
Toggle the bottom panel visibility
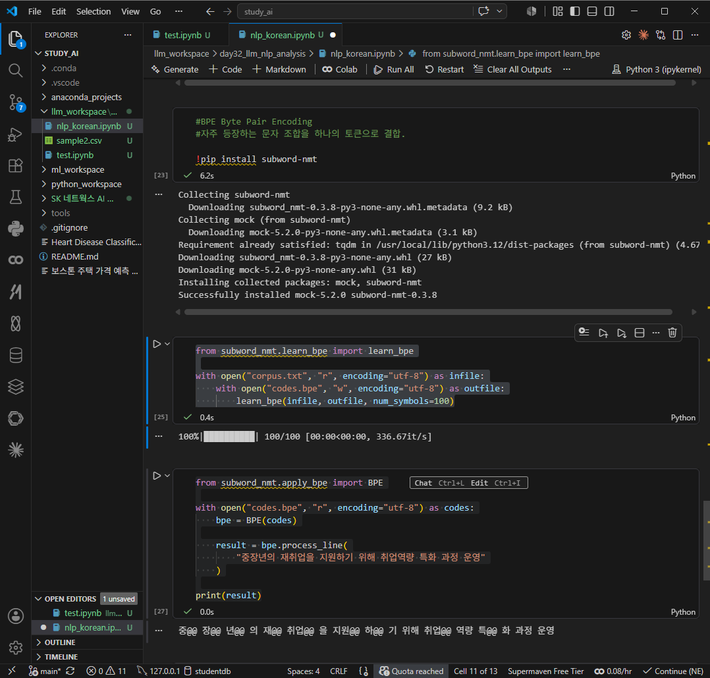coord(592,11)
